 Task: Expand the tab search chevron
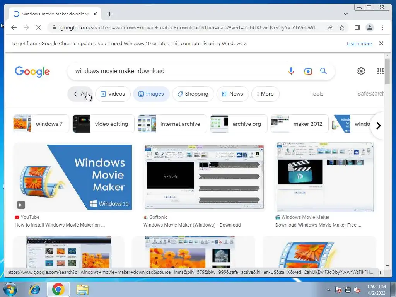point(345,14)
